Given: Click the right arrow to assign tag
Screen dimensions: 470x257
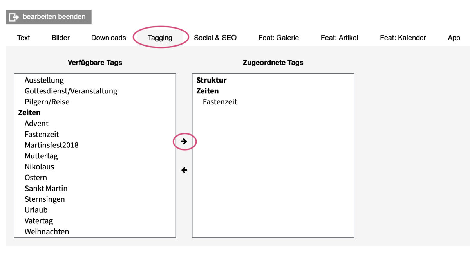Looking at the screenshot, I should tap(184, 142).
